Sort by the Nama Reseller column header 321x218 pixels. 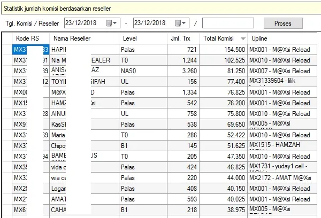[x=84, y=39]
